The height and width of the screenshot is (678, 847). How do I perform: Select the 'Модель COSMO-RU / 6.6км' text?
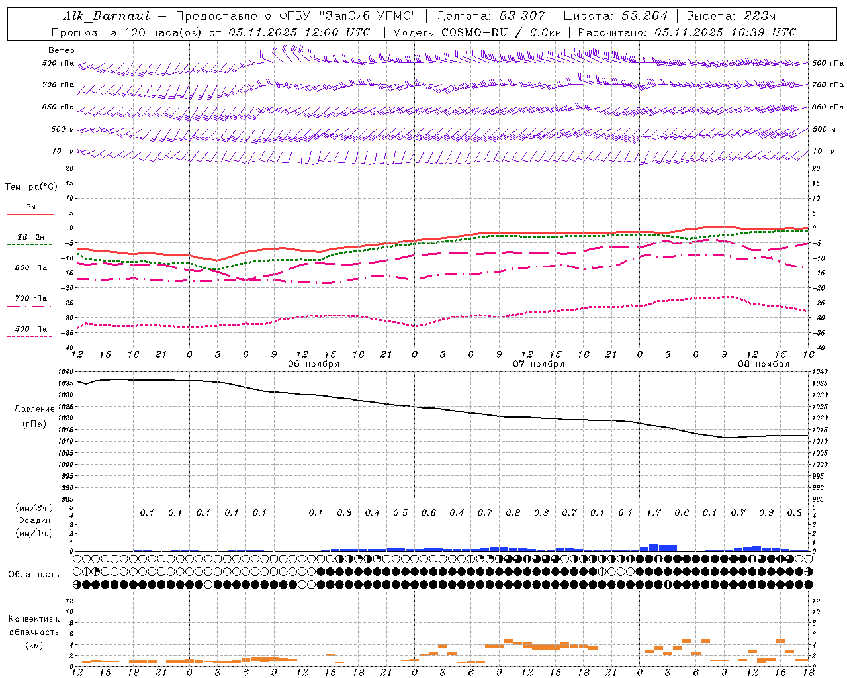[477, 32]
